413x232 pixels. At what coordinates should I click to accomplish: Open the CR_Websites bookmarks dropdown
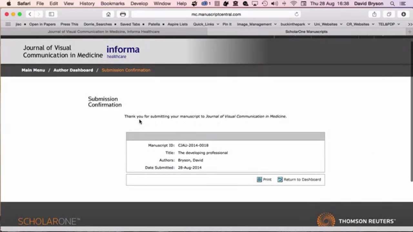click(360, 24)
